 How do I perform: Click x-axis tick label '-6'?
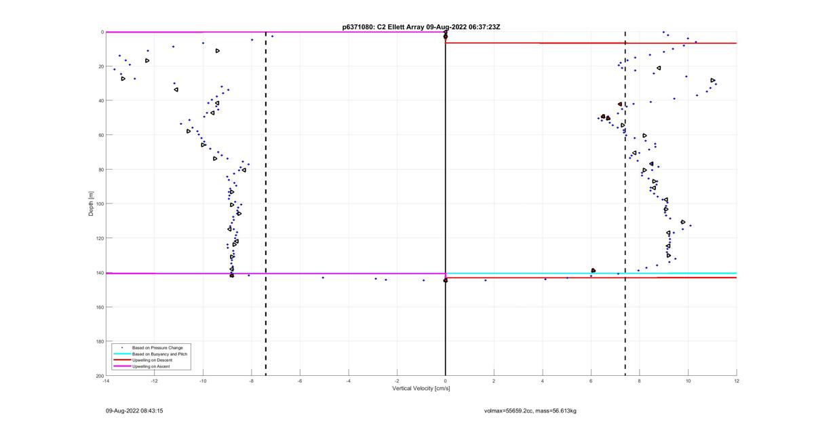pyautogui.click(x=300, y=381)
